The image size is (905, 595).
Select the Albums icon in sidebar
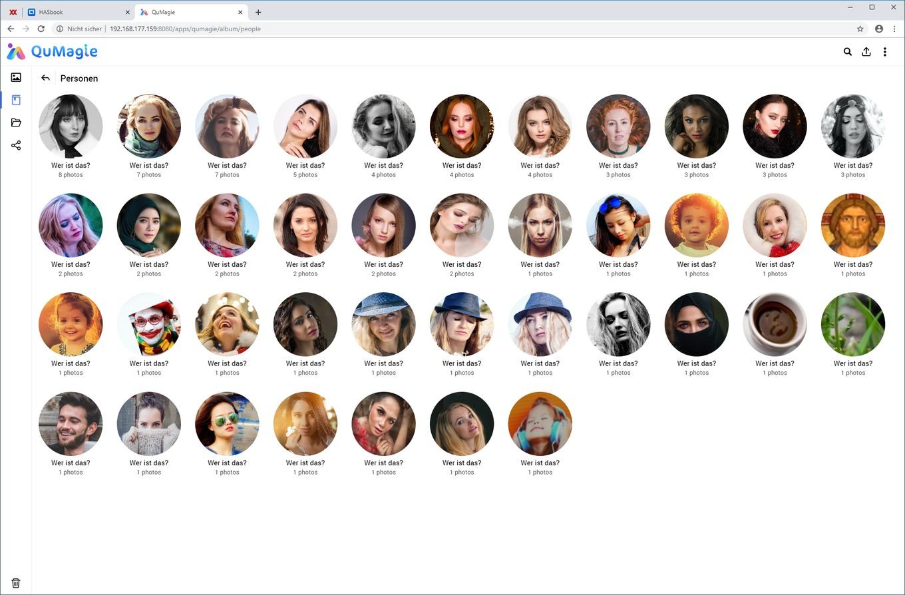pos(16,100)
